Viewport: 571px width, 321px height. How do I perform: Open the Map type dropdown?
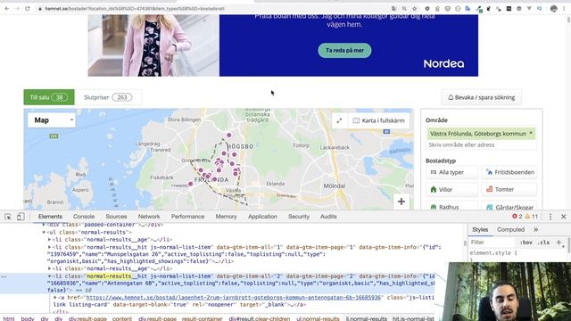pyautogui.click(x=52, y=120)
